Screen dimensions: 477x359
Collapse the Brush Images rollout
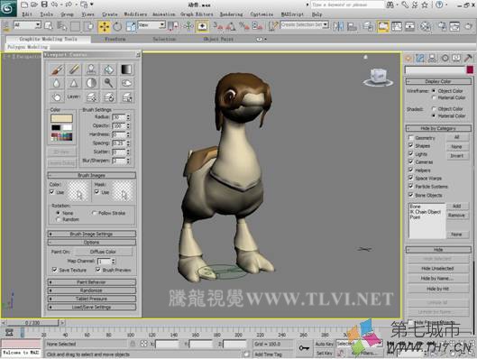click(x=91, y=175)
